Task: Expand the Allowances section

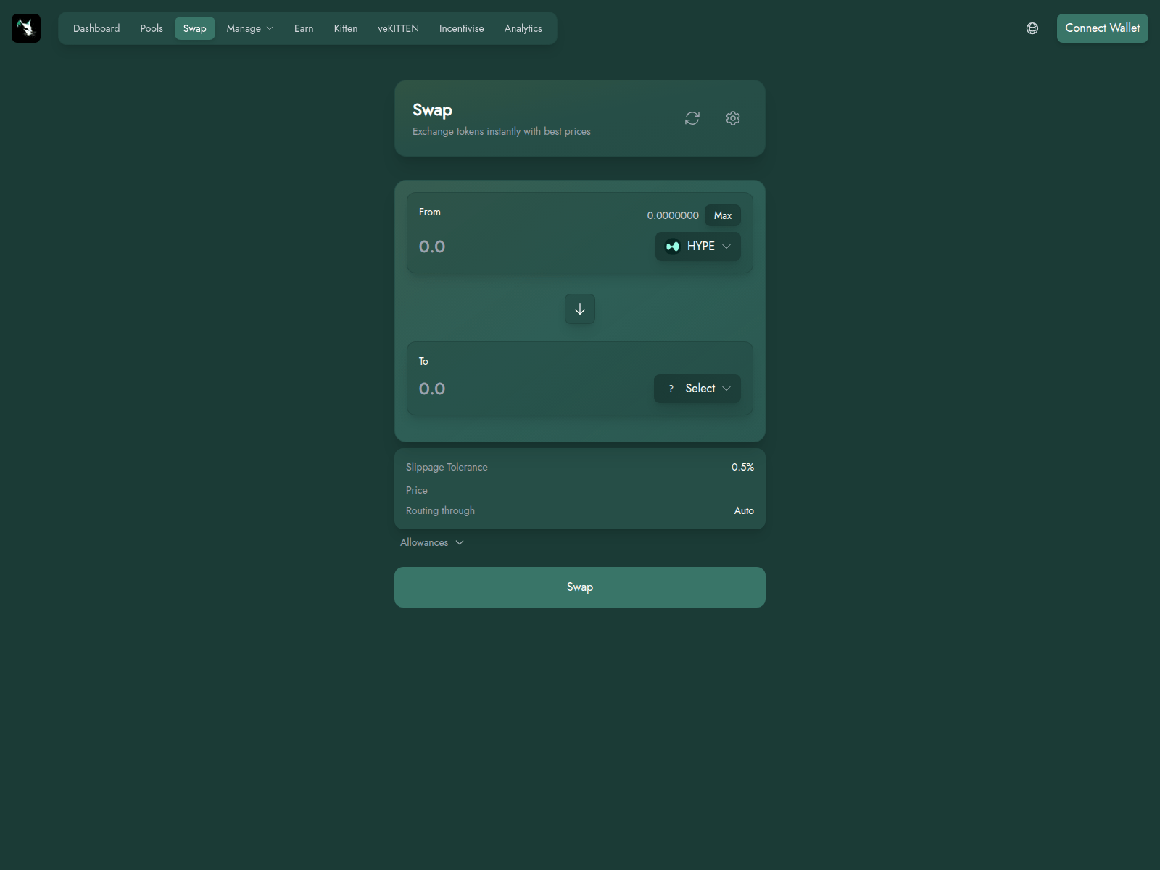Action: 432,542
